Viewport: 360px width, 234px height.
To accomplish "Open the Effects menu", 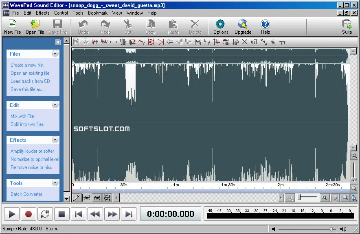I will [42, 13].
